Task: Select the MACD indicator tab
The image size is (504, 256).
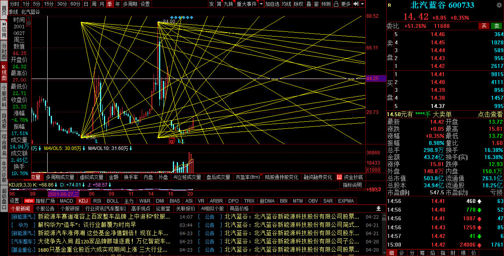Action: coord(67,201)
